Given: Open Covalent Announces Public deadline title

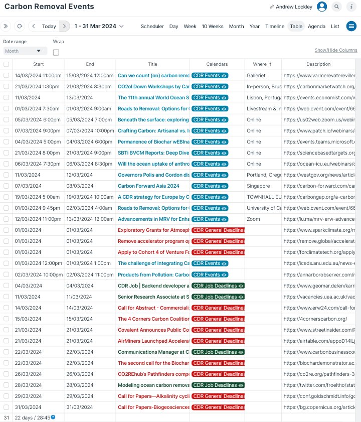Looking at the screenshot, I should click(153, 330).
